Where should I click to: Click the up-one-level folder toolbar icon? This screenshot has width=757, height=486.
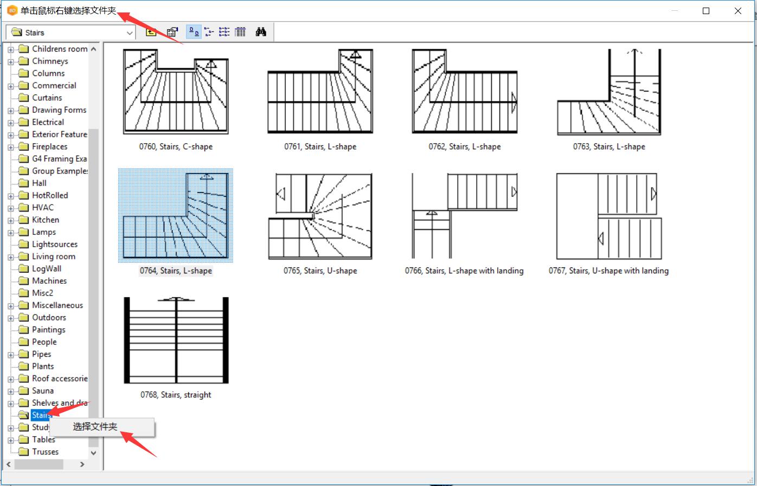click(x=151, y=32)
